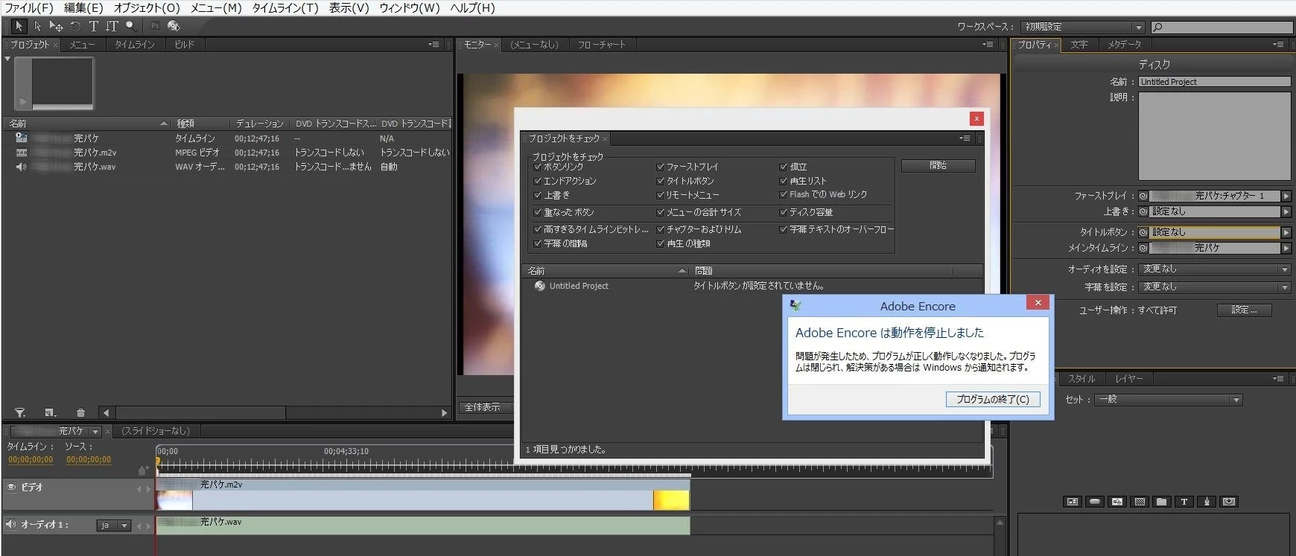Toggle the ディスク容量 checkbox
The height and width of the screenshot is (556, 1296).
point(783,212)
